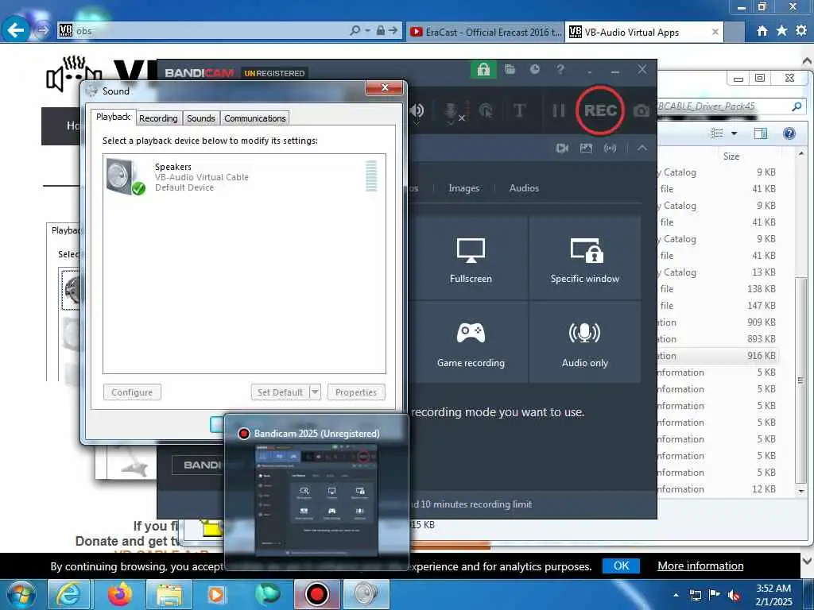The image size is (814, 610).
Task: Select Fullscreen recording mode
Action: tap(471, 258)
